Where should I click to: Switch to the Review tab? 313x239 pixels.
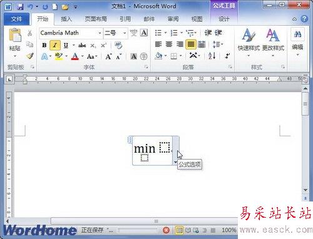click(x=173, y=19)
